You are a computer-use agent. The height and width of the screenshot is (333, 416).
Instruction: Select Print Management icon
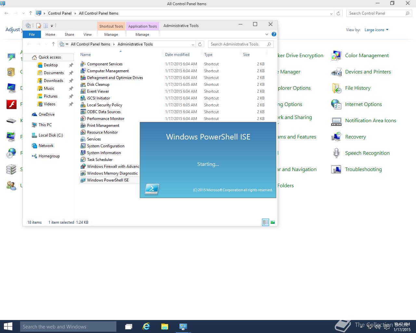[83, 126]
